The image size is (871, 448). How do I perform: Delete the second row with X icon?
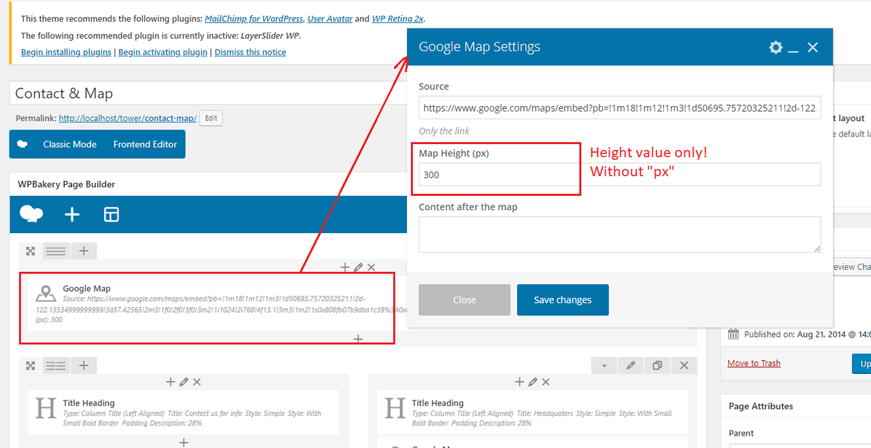(x=684, y=366)
